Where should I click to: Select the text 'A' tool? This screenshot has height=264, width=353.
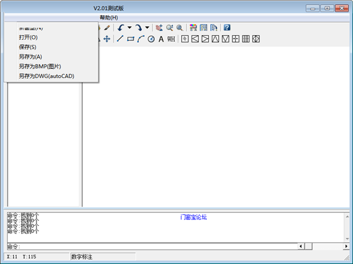pyautogui.click(x=161, y=39)
